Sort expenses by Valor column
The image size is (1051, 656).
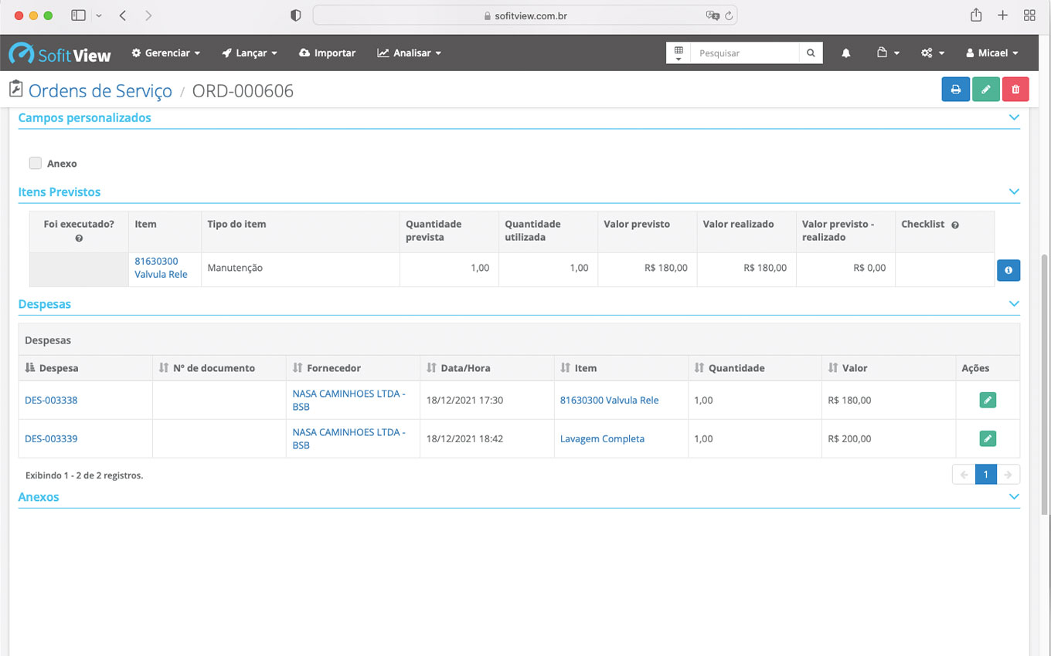[x=854, y=368]
